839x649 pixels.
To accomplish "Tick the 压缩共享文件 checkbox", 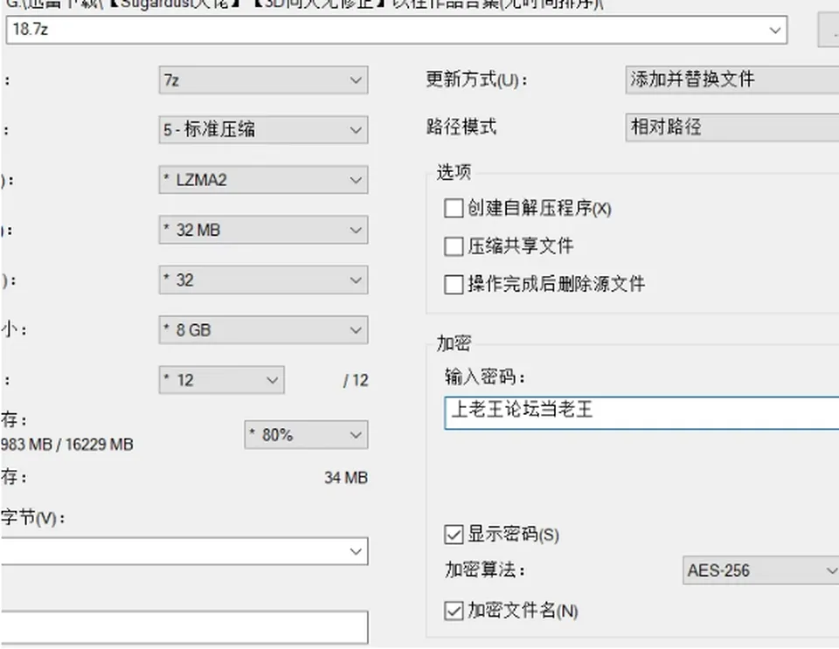I will [x=454, y=246].
